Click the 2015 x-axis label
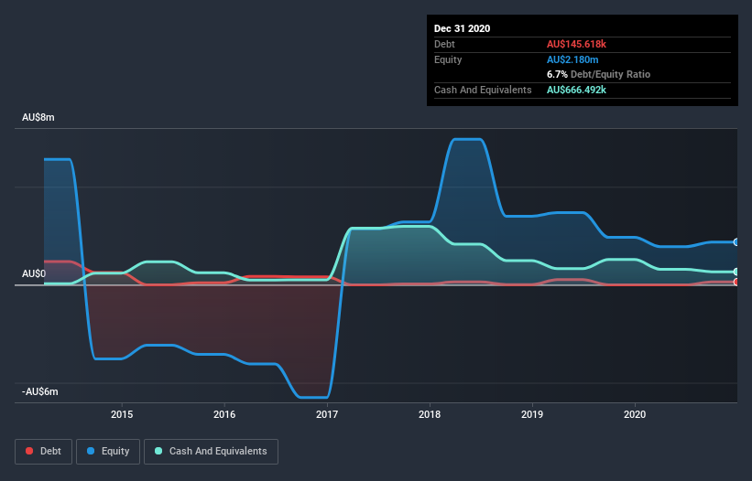The width and height of the screenshot is (752, 481). (x=122, y=414)
